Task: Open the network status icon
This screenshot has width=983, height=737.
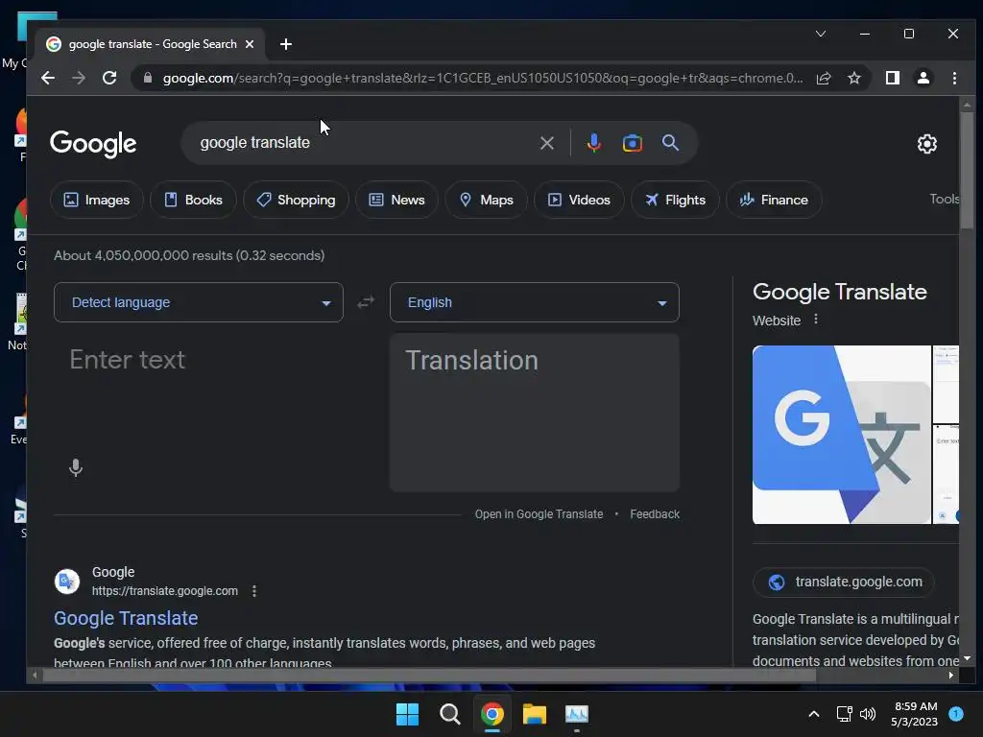Action: [845, 714]
